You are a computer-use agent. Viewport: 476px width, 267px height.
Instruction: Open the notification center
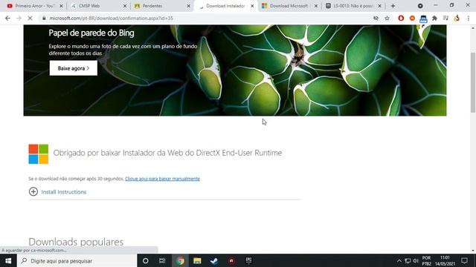coord(464,260)
